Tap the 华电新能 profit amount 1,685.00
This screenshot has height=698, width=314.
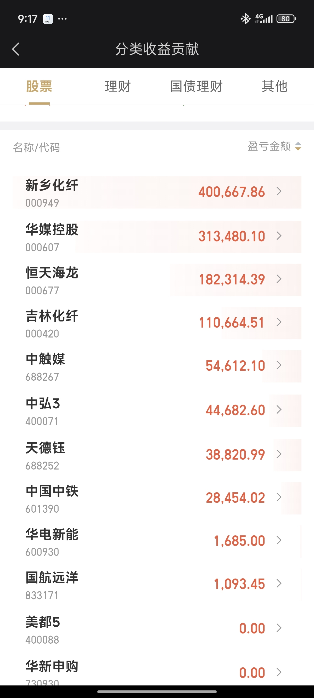(x=239, y=541)
